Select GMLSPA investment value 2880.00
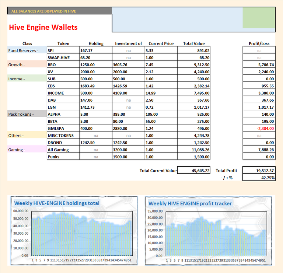This screenshot has height=273, width=283. [x=129, y=129]
